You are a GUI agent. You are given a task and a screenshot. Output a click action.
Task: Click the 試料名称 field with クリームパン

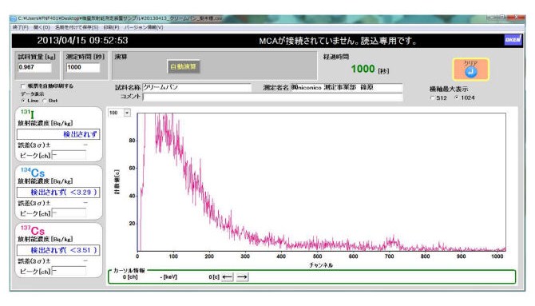(197, 87)
